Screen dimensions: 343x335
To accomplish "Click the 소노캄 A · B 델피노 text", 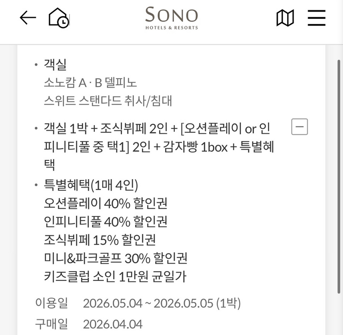I will (90, 83).
